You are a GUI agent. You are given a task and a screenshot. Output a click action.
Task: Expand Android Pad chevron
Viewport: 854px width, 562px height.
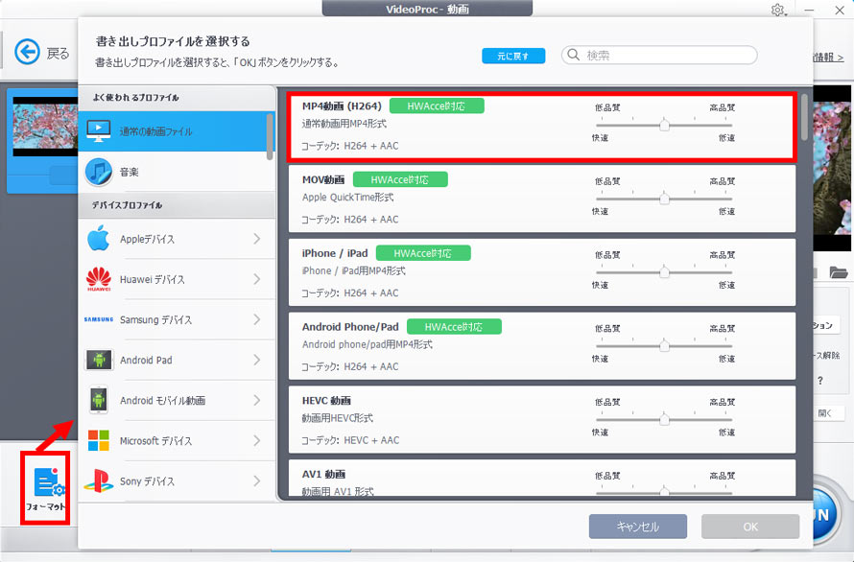click(257, 360)
